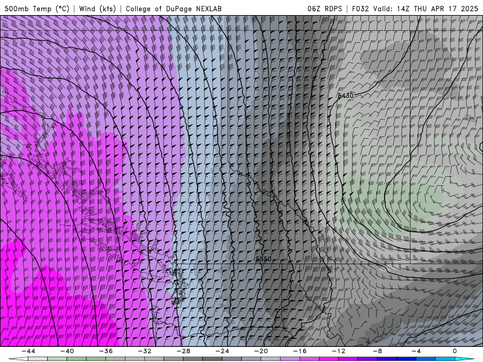Screen dimensions: 483x362
Task: Click the white arrow end of color bar
Action: (18, 359)
